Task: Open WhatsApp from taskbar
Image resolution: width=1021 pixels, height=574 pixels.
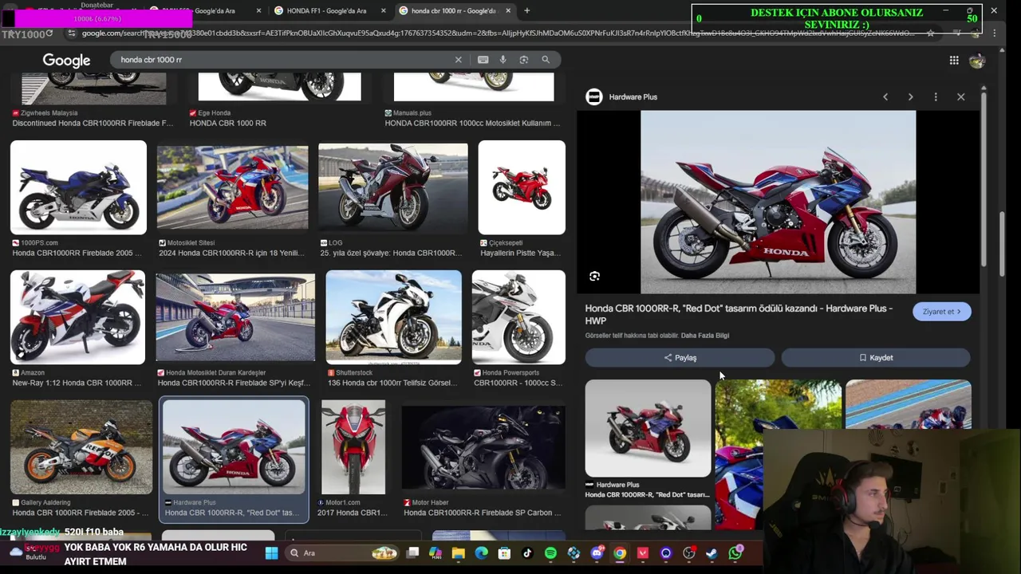Action: [735, 552]
